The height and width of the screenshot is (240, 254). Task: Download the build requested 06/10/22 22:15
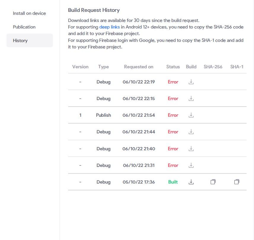click(x=191, y=98)
